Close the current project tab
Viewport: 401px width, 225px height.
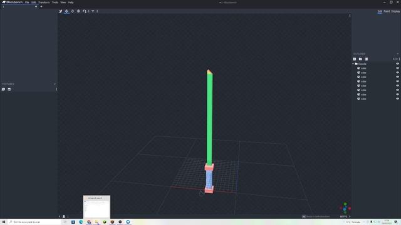point(36,6)
